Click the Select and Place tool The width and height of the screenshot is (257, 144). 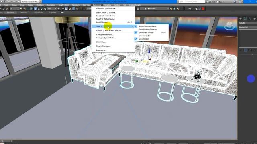45,9
